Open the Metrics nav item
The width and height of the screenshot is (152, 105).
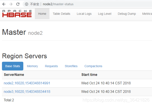point(147,14)
